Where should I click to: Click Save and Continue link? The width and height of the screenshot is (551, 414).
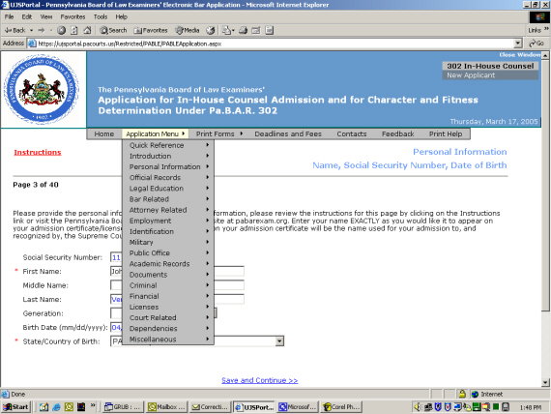(x=260, y=380)
